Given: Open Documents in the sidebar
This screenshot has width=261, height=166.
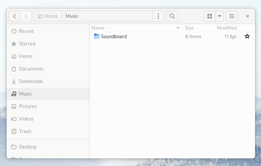Looking at the screenshot, I should (48, 69).
